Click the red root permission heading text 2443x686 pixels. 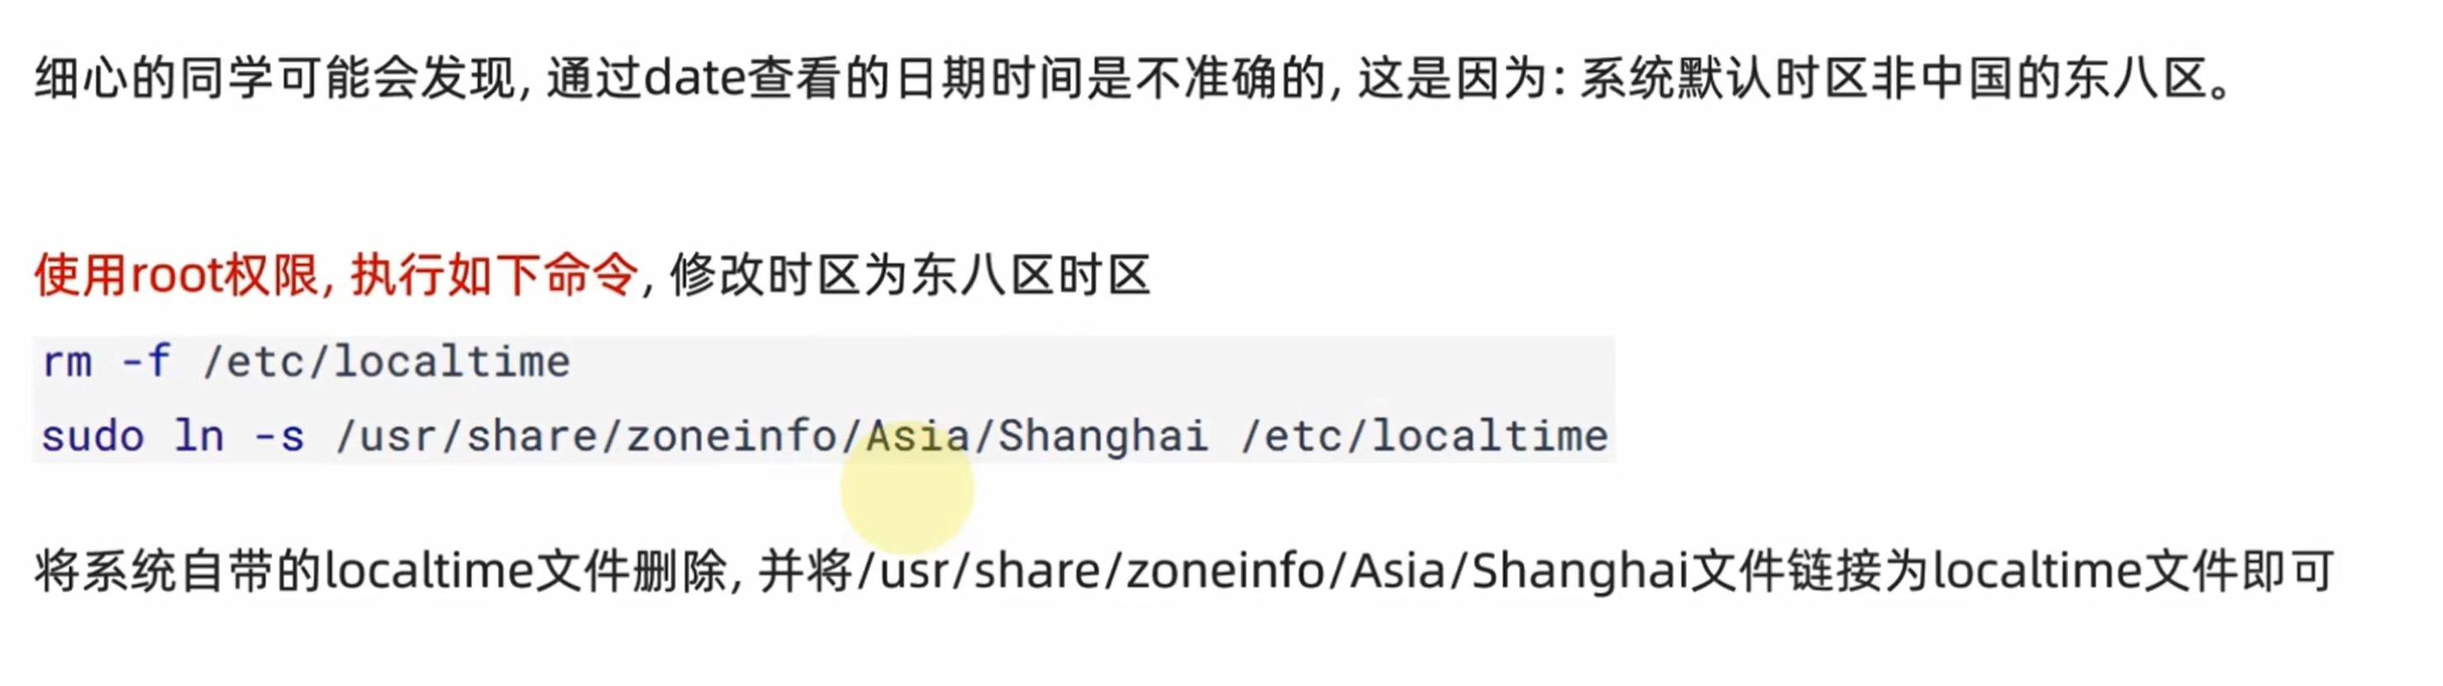point(336,276)
